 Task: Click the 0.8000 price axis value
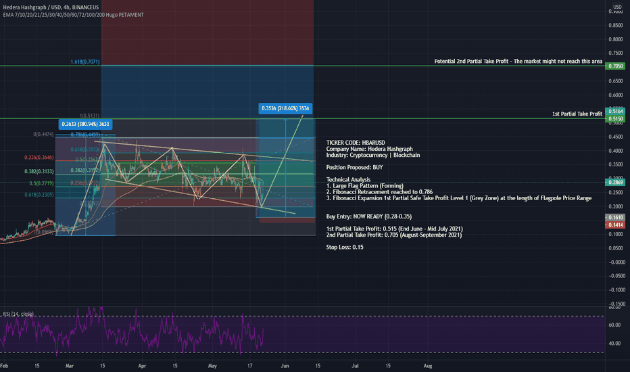(x=616, y=39)
